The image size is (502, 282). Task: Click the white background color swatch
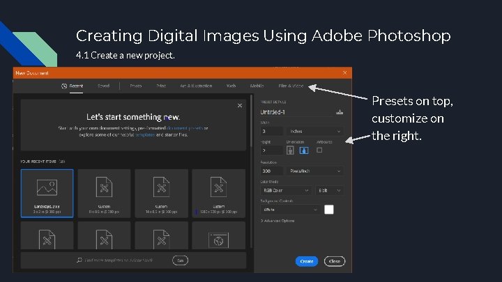coord(329,210)
